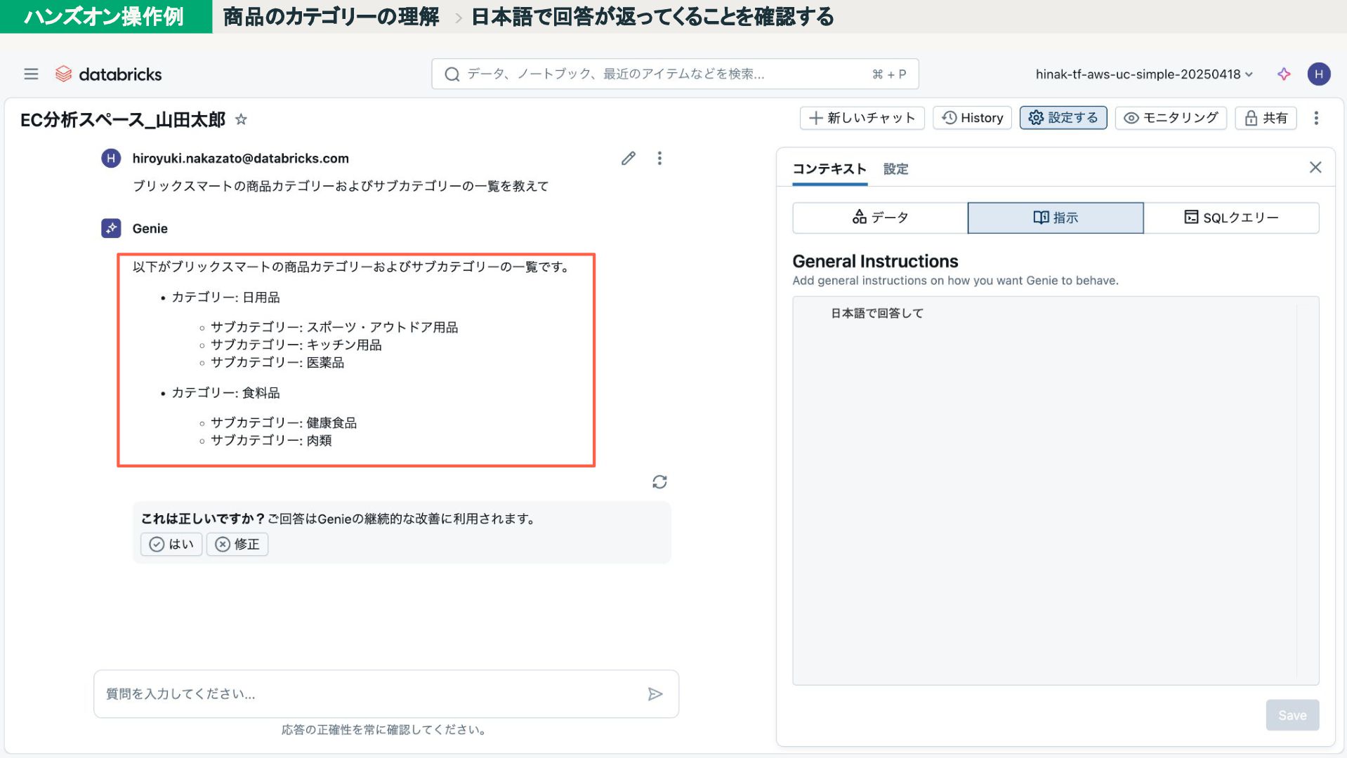Viewport: 1347px width, 758px height.
Task: Click the 'カテゴリー: 日用品' bullet
Action: [x=225, y=298]
